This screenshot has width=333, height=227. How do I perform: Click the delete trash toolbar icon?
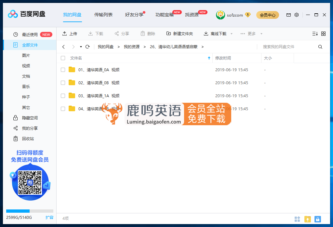(x=143, y=33)
